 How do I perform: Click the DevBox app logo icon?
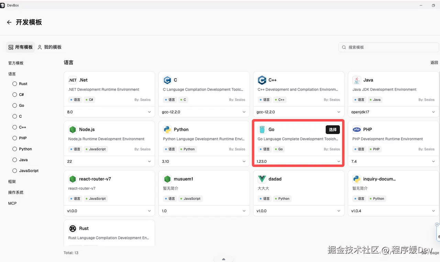point(3,5)
